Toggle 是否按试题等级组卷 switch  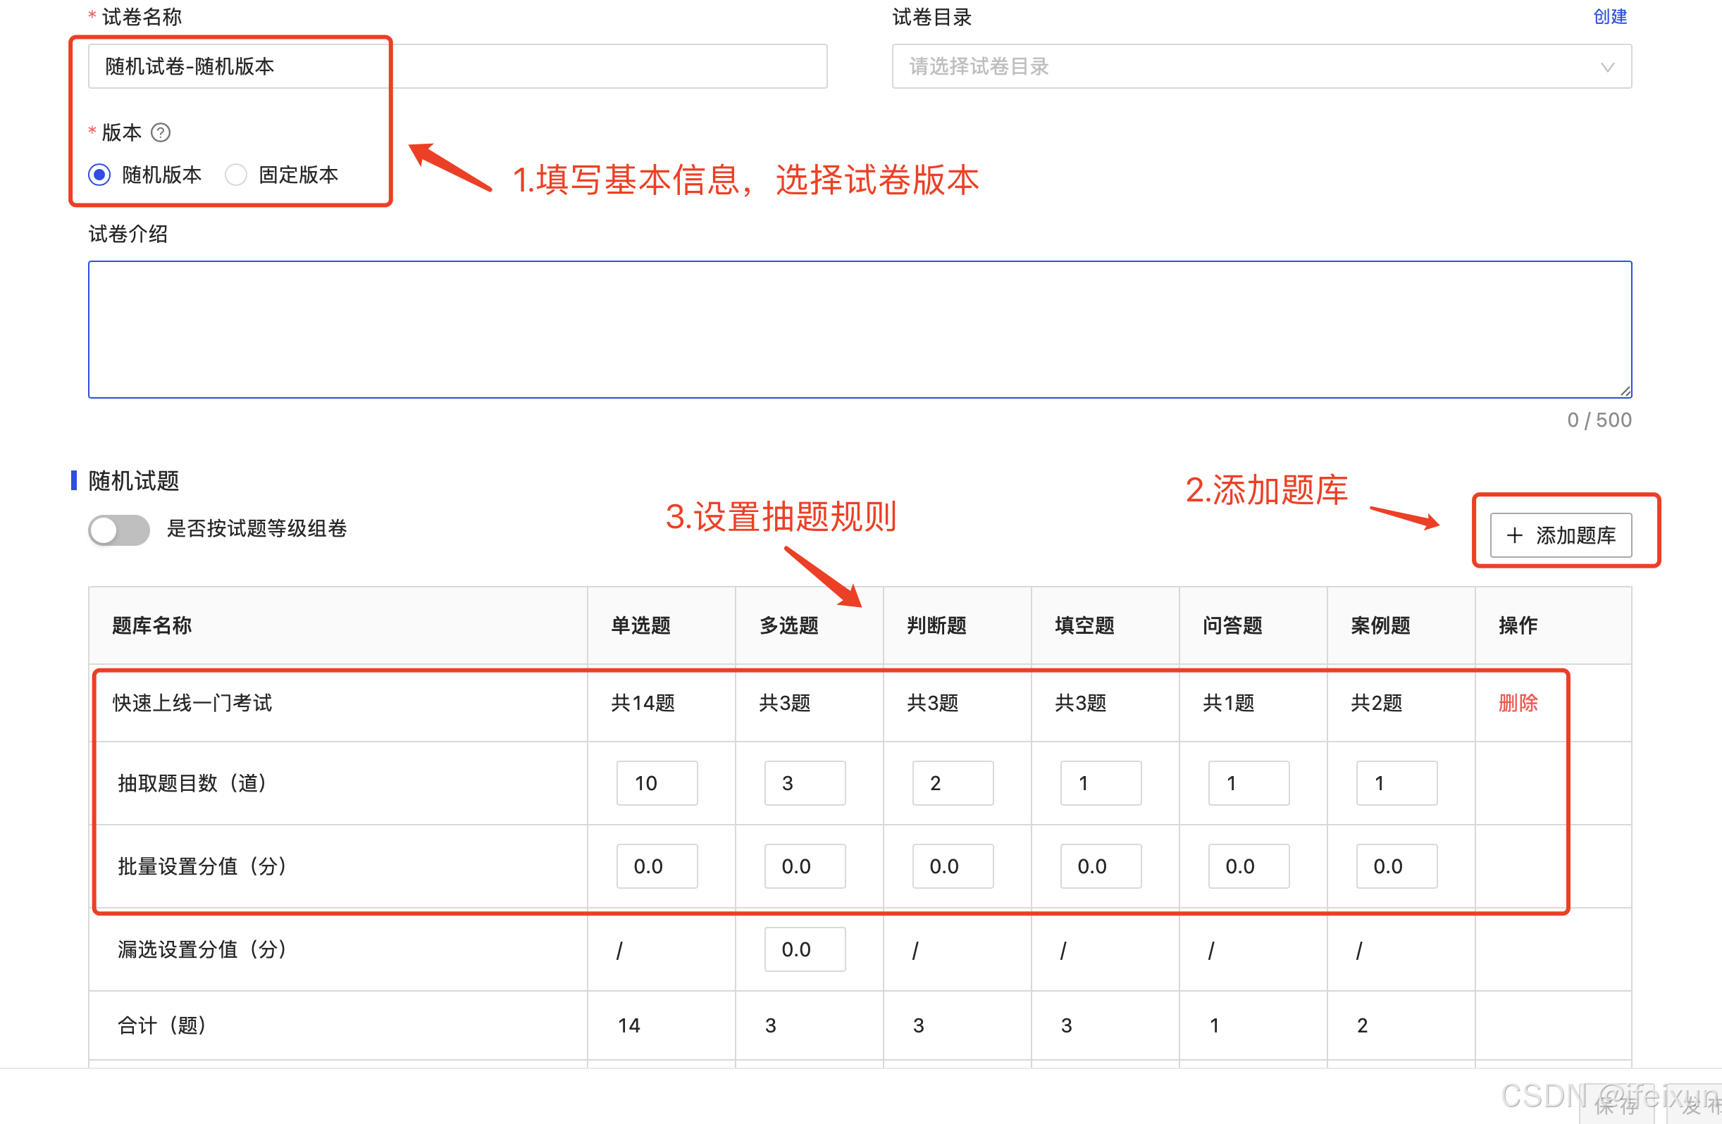119,530
